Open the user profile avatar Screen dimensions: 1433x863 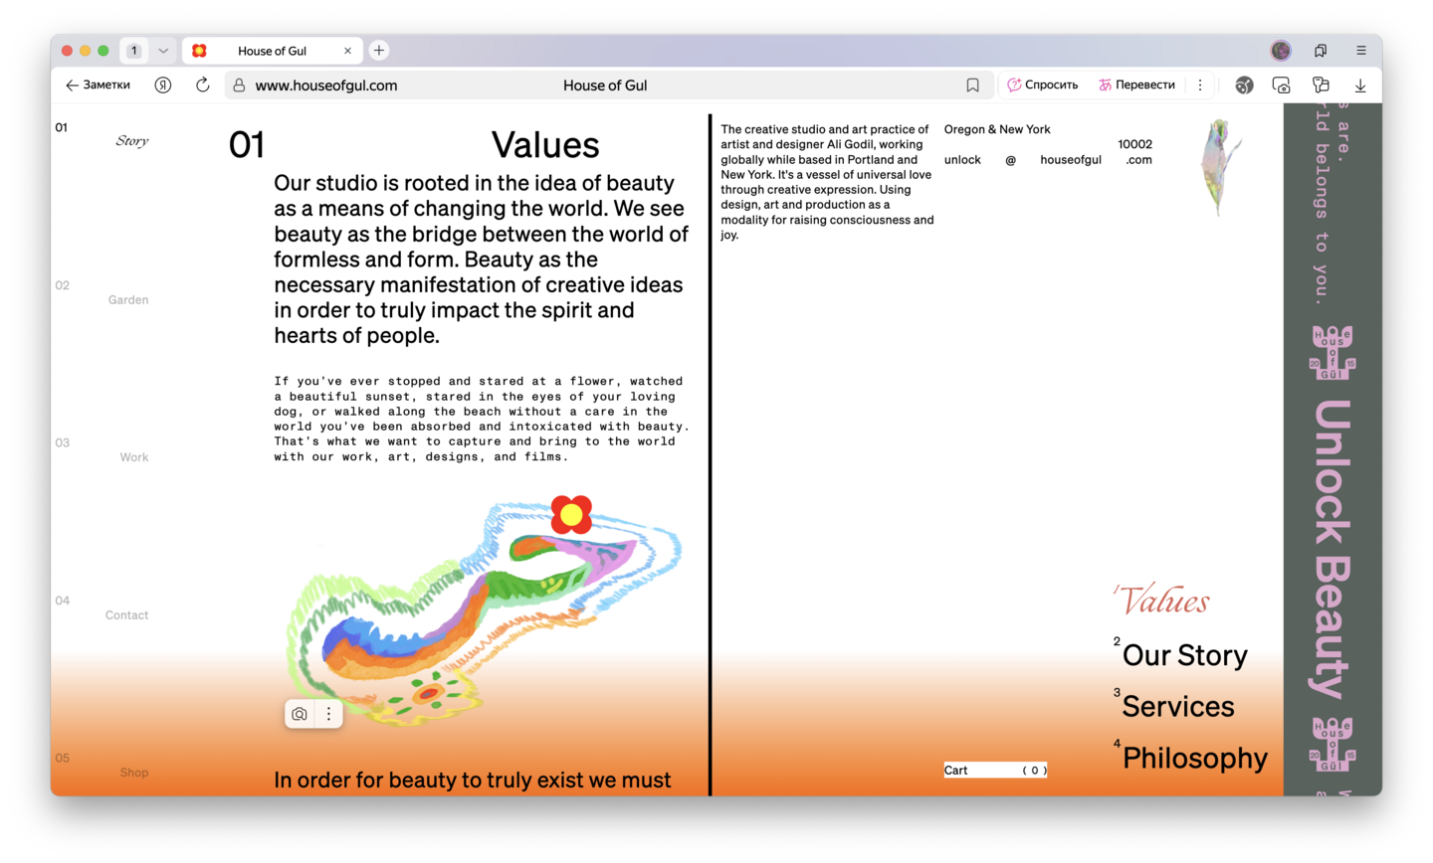pyautogui.click(x=1281, y=51)
